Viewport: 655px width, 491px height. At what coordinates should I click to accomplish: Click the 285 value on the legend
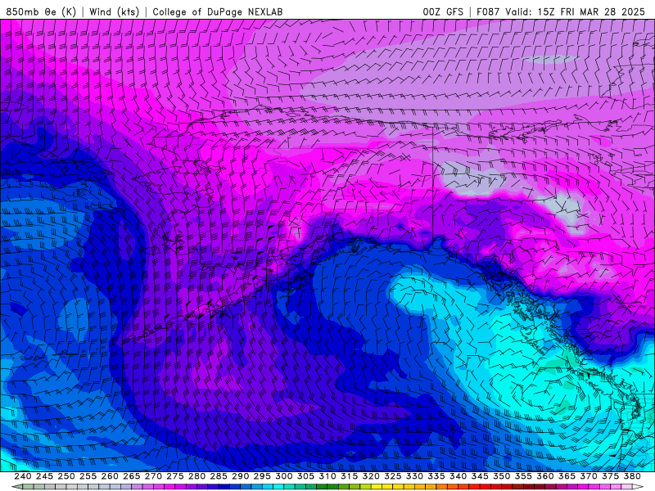coord(218,476)
